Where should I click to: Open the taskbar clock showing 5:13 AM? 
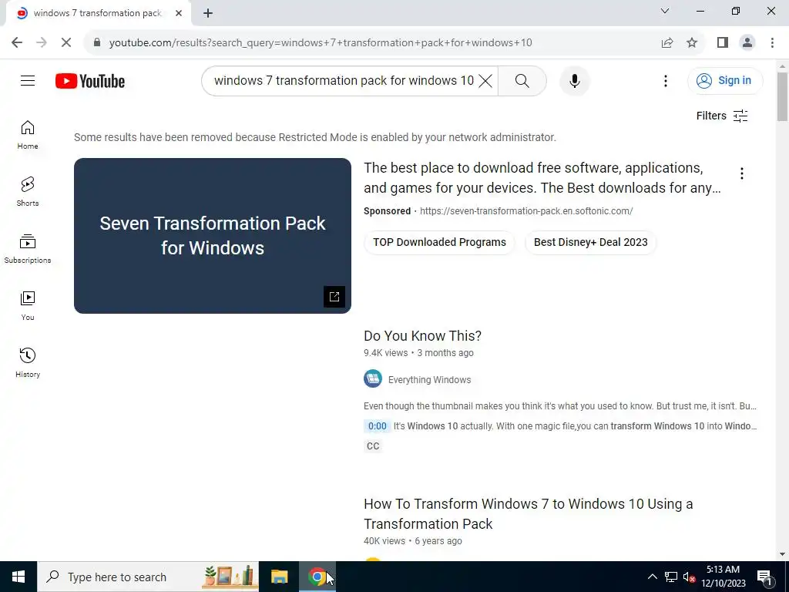(x=723, y=577)
